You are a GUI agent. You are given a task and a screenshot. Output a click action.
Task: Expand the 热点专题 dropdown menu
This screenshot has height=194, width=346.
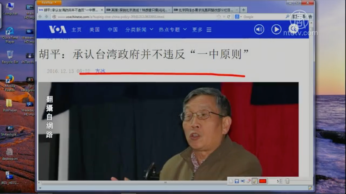coord(172,30)
